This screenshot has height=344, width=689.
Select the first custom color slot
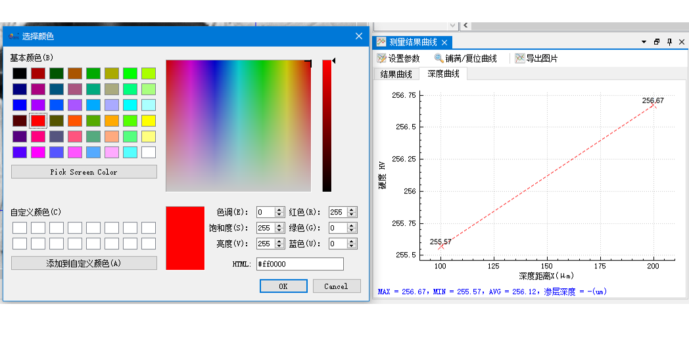[x=20, y=228]
